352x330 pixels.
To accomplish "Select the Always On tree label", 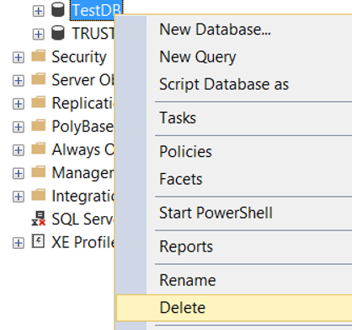I will tap(83, 149).
